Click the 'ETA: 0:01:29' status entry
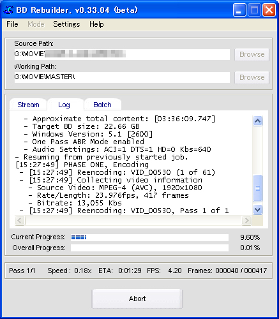This screenshot has width=279, height=319. point(120,271)
